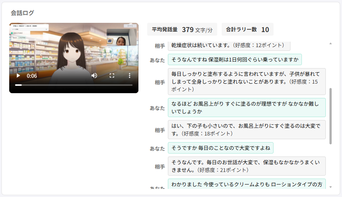The height and width of the screenshot is (197, 342).
Task: Click the 合計ラリー数 10 badge
Action: (247, 29)
